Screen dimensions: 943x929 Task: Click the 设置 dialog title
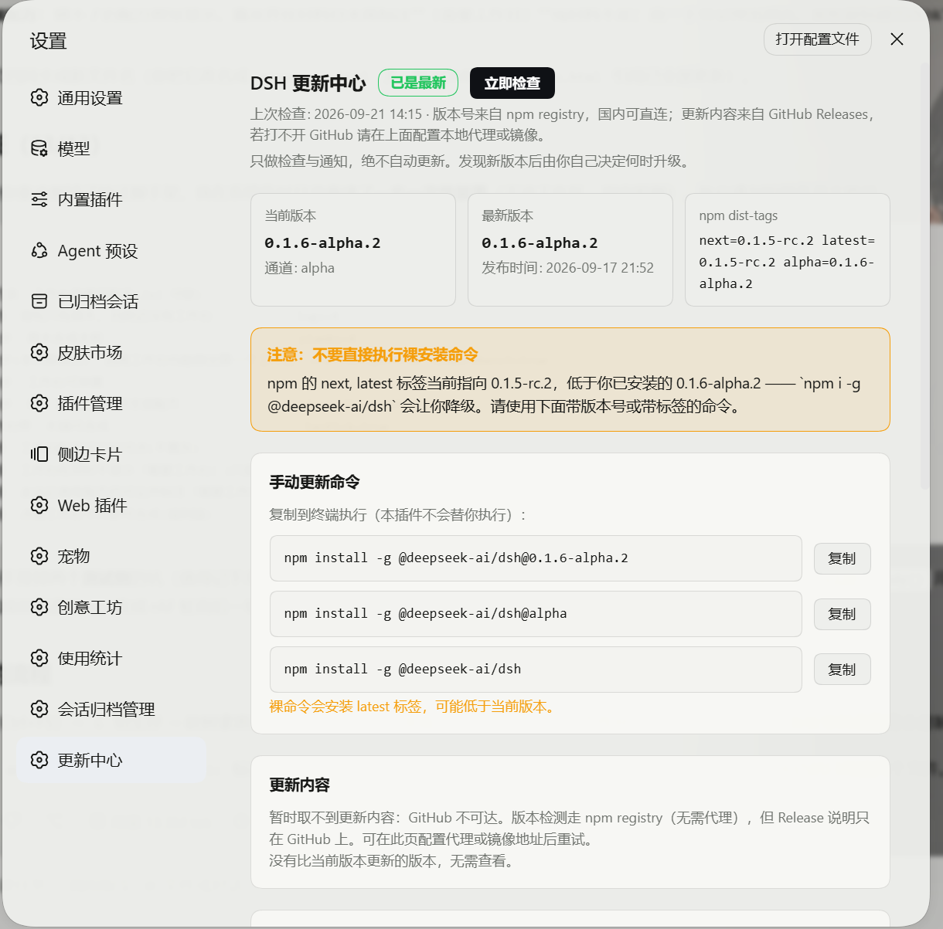[x=49, y=41]
